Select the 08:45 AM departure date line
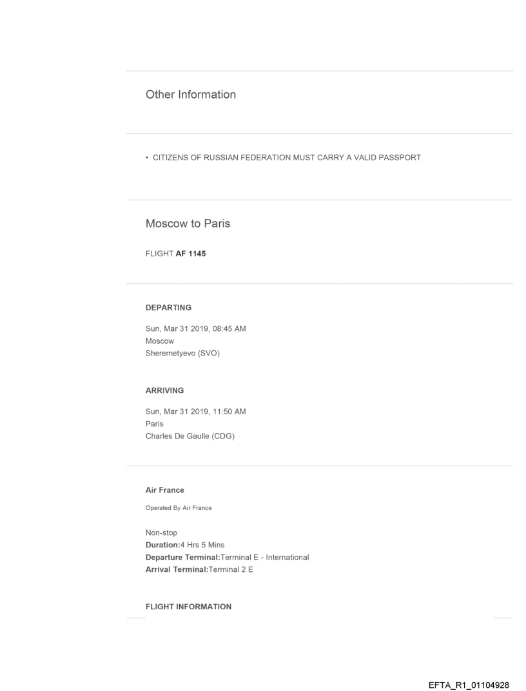Image resolution: width=526 pixels, height=691 pixels. tap(195, 329)
